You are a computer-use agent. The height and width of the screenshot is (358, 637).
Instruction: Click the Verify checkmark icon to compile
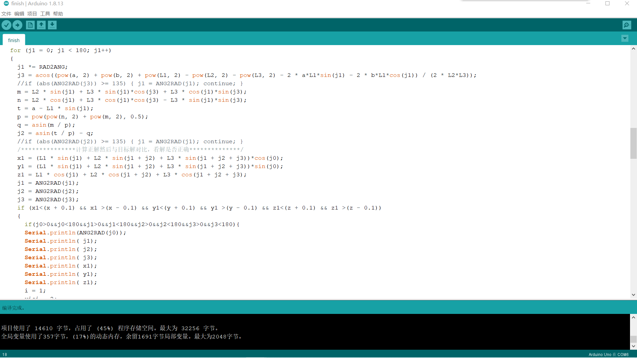click(x=6, y=25)
